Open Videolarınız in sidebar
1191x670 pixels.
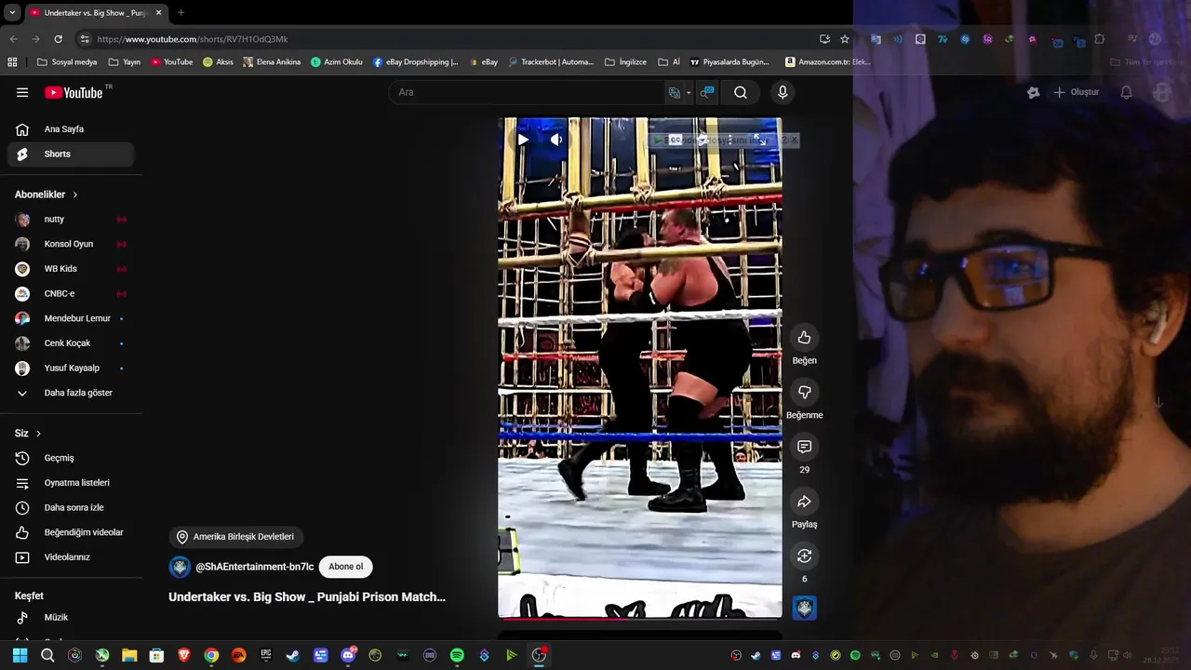click(x=71, y=557)
